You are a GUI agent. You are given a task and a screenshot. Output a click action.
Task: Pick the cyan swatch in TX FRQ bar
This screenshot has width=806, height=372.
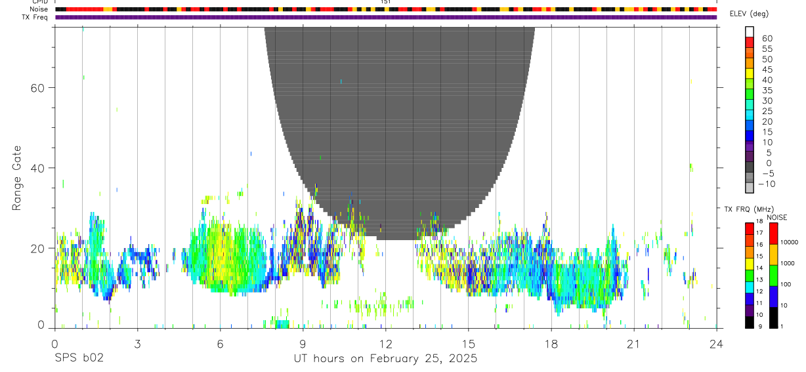749,287
